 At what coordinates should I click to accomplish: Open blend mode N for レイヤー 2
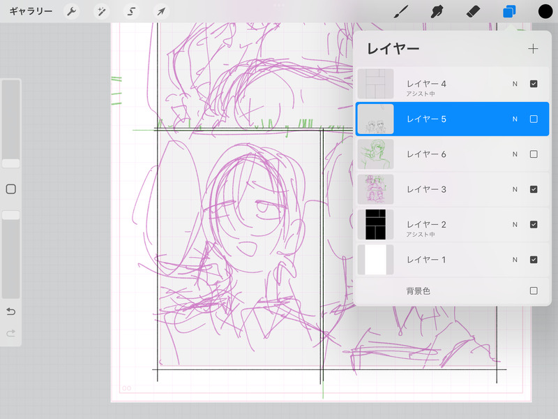pyautogui.click(x=515, y=224)
